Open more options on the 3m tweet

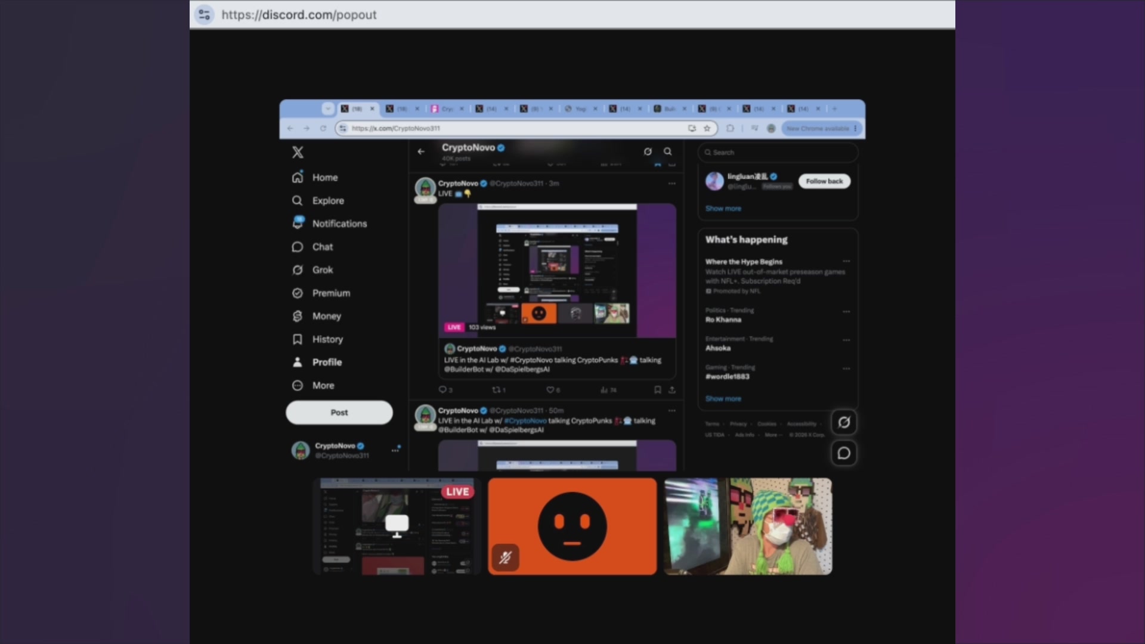[672, 184]
